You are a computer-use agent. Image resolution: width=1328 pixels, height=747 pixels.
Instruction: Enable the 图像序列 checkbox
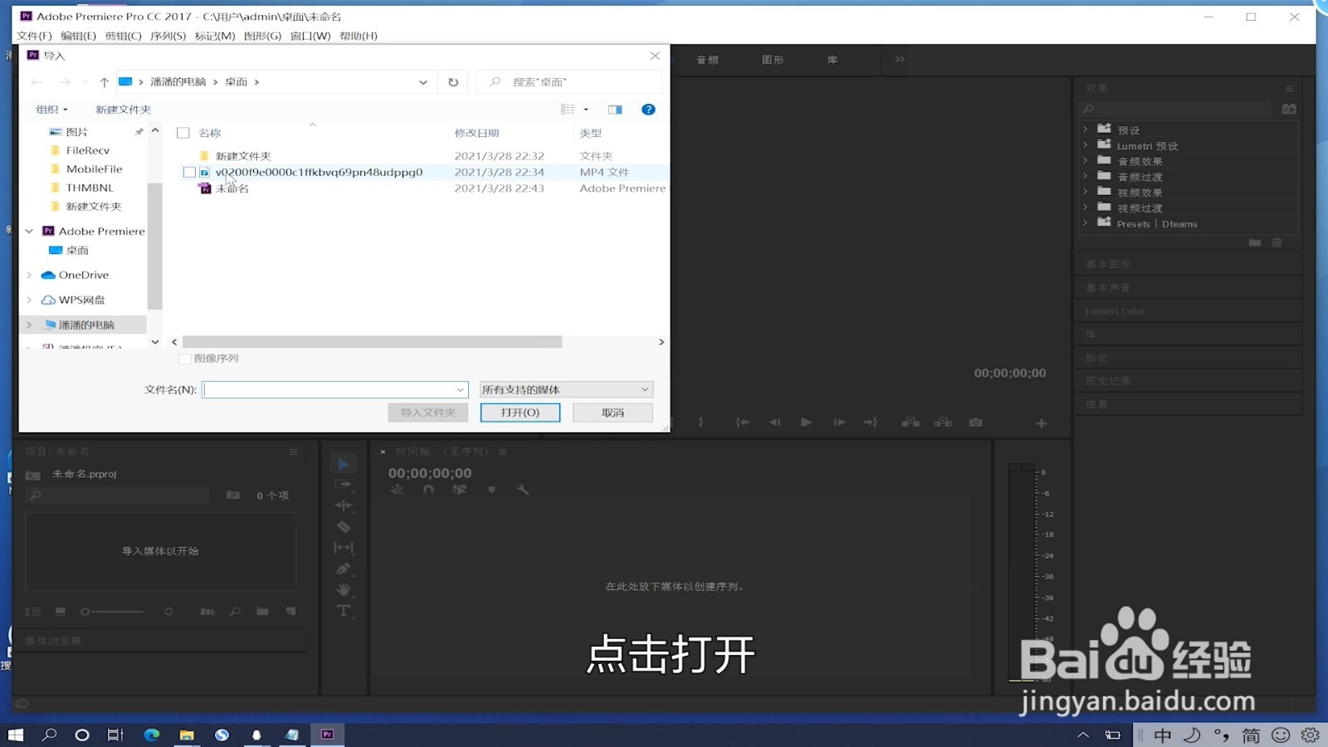(185, 359)
